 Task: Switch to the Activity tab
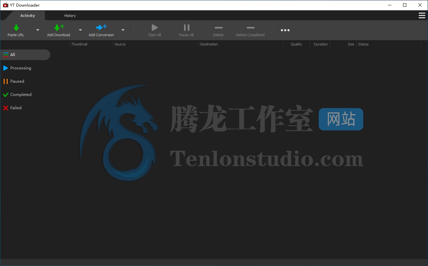[x=28, y=16]
